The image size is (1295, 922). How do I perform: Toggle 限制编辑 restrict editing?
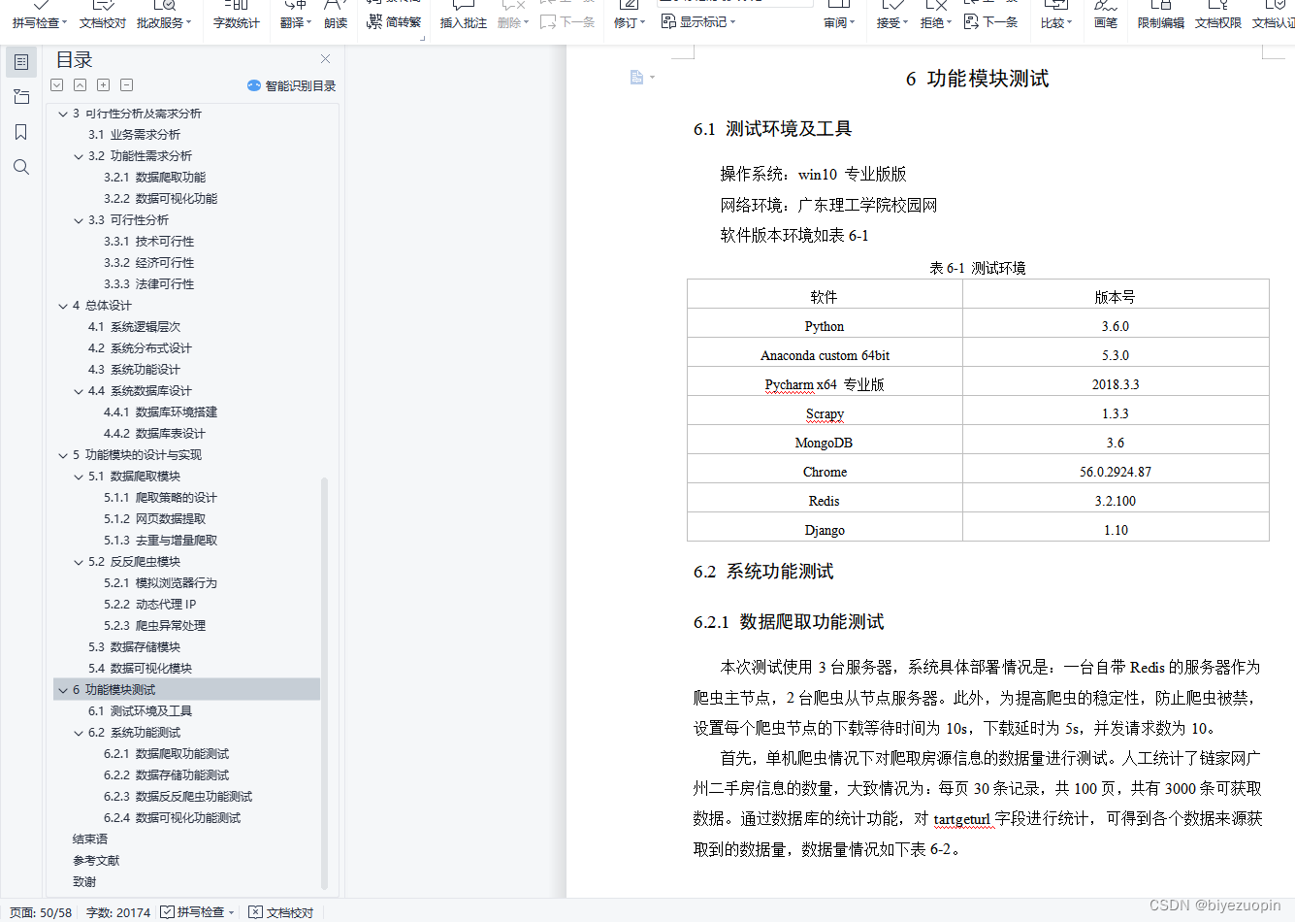click(x=1161, y=22)
